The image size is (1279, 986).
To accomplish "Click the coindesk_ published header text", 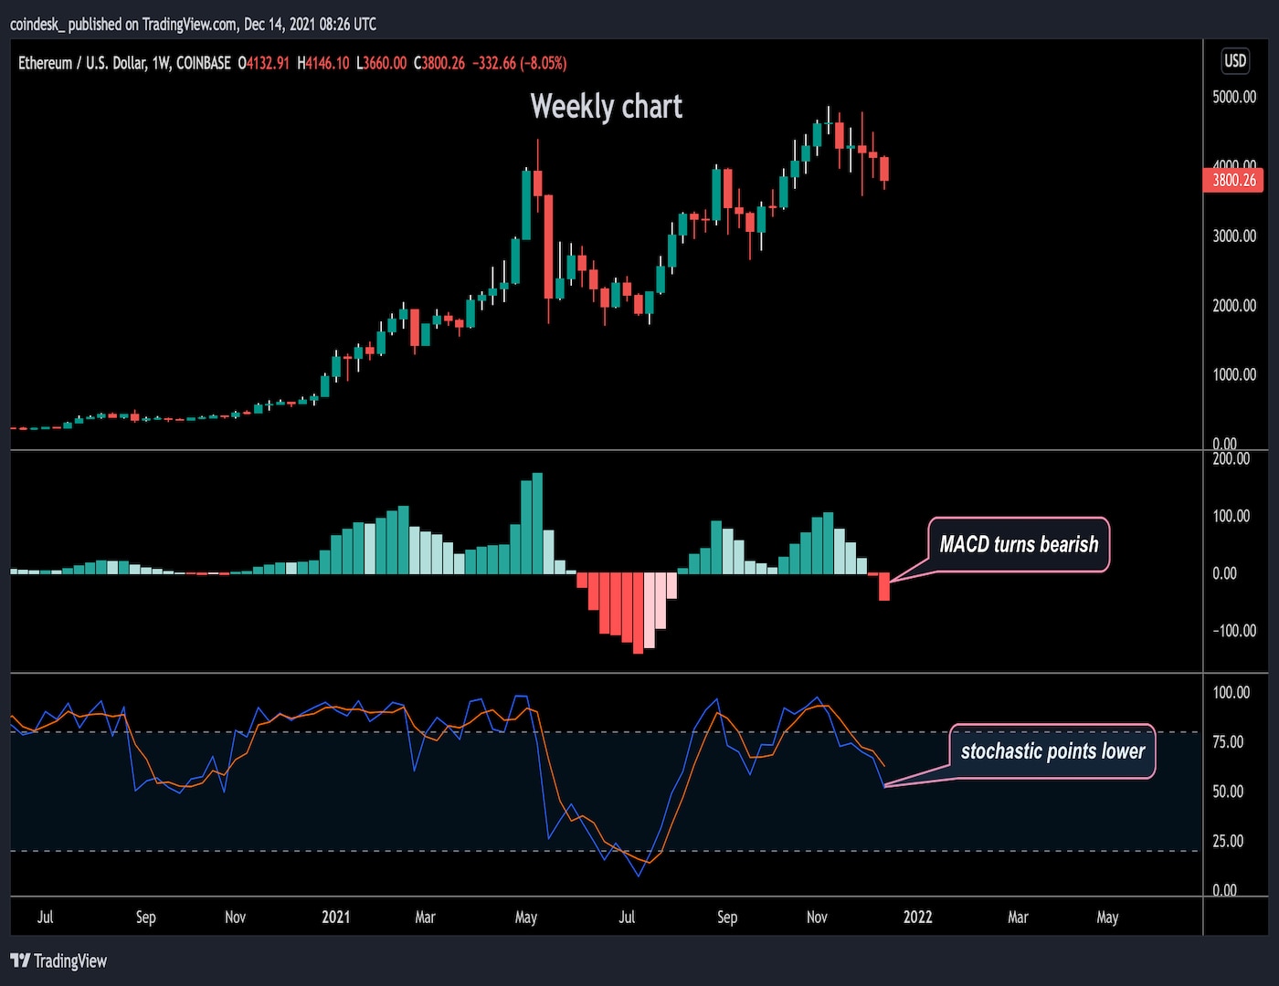I will pyautogui.click(x=193, y=24).
